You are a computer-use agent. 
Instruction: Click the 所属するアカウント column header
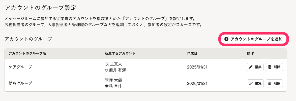point(120,53)
